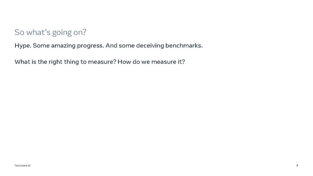Click the word "Some" after "Hype."
Screen dimensions: 313x176
41,46
